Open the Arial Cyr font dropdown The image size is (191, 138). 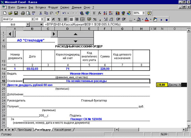pyautogui.click(x=32, y=19)
